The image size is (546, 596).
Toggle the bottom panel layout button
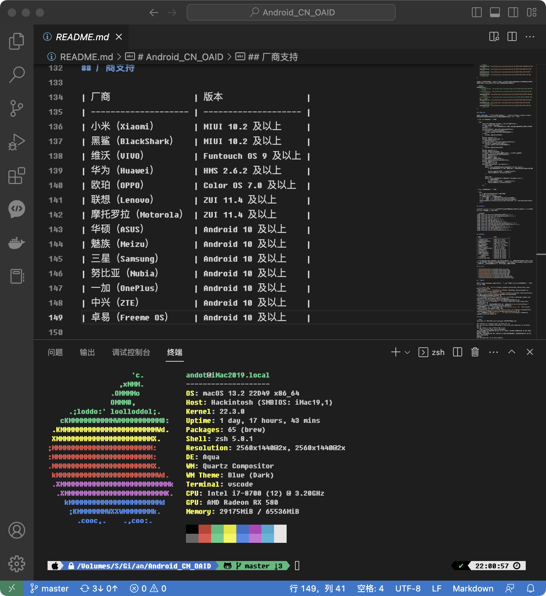495,13
